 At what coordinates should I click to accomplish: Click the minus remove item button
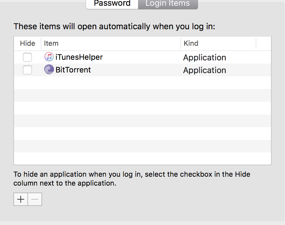35,199
